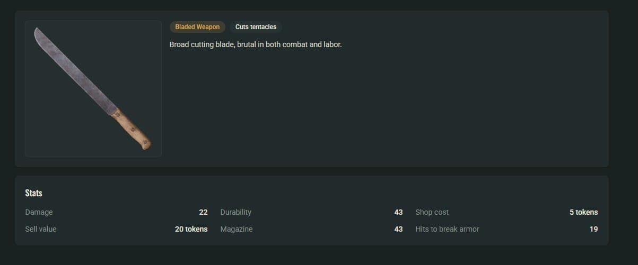Click the Damage stat label
The image size is (638, 265).
pyautogui.click(x=39, y=212)
